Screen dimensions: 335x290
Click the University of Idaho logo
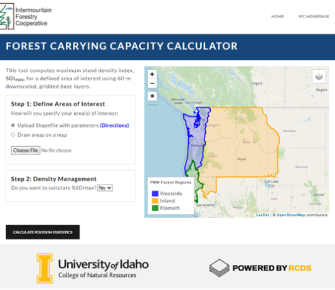(92, 268)
